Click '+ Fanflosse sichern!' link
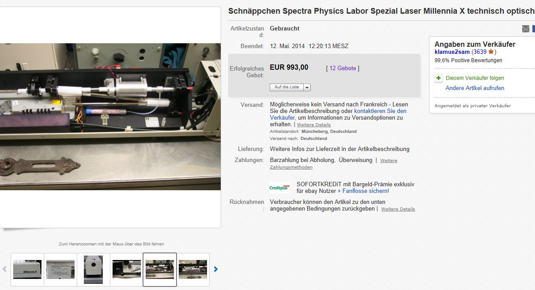Screen dimensions: 535x290 (x=363, y=191)
